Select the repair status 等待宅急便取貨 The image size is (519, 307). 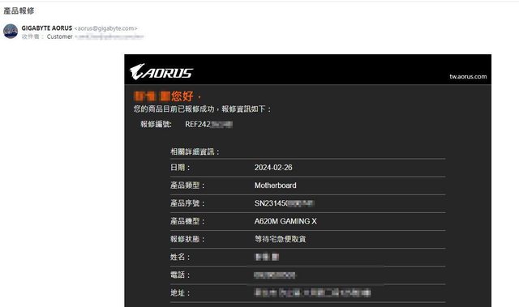pyautogui.click(x=280, y=239)
